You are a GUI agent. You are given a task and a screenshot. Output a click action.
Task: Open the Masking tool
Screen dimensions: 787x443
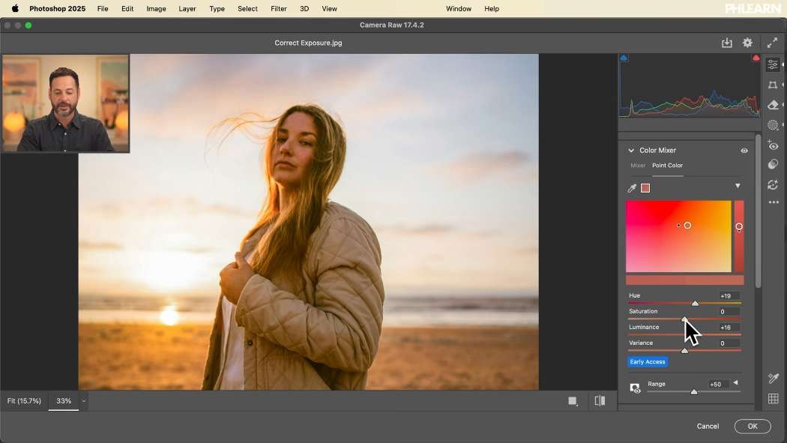tap(773, 125)
